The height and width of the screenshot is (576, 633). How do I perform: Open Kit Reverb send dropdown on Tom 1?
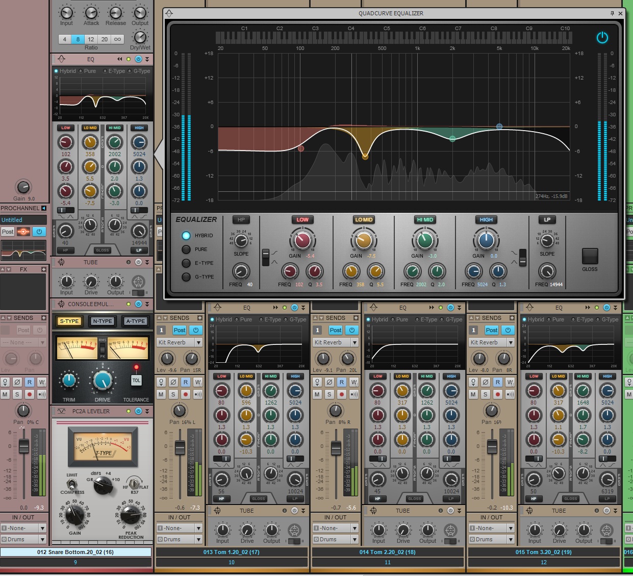pos(198,342)
